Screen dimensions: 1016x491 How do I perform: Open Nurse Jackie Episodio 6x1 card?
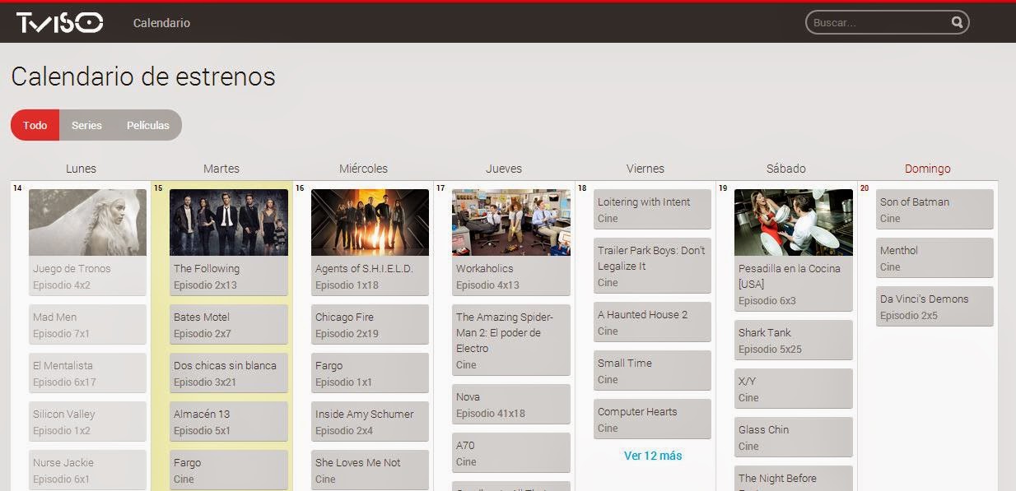pos(87,470)
